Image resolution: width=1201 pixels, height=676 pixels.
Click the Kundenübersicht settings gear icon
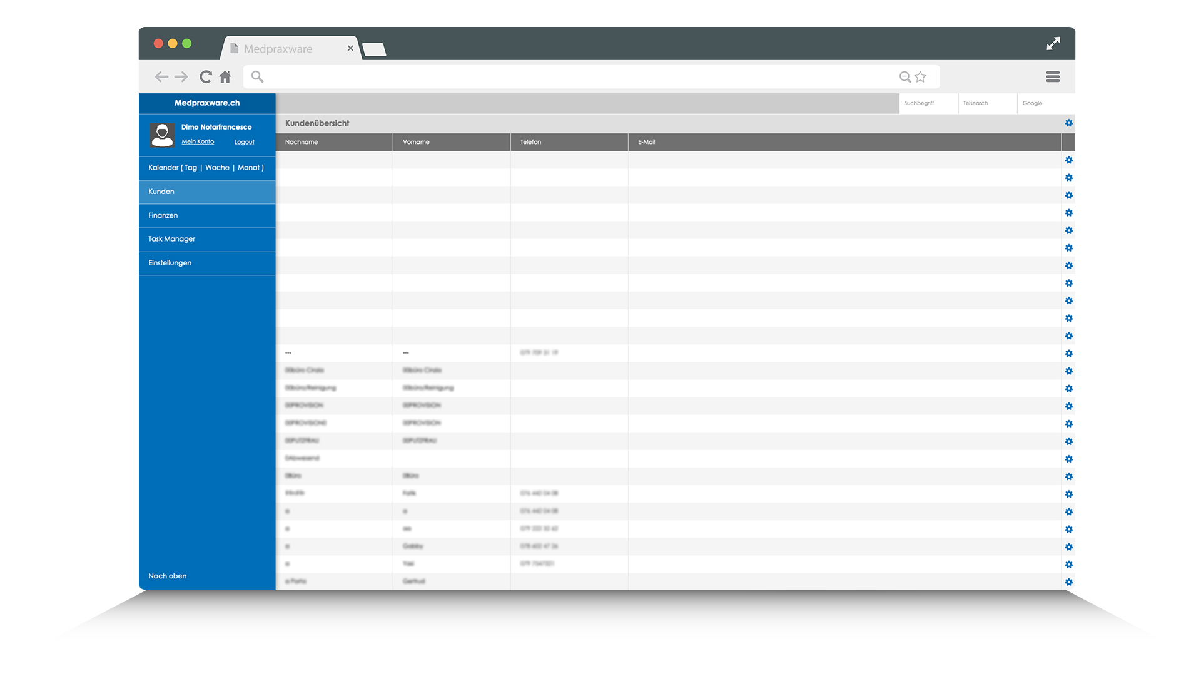pyautogui.click(x=1069, y=123)
